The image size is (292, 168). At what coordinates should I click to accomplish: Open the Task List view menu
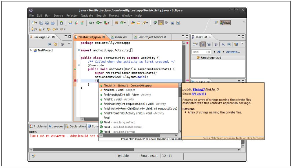click(242, 43)
